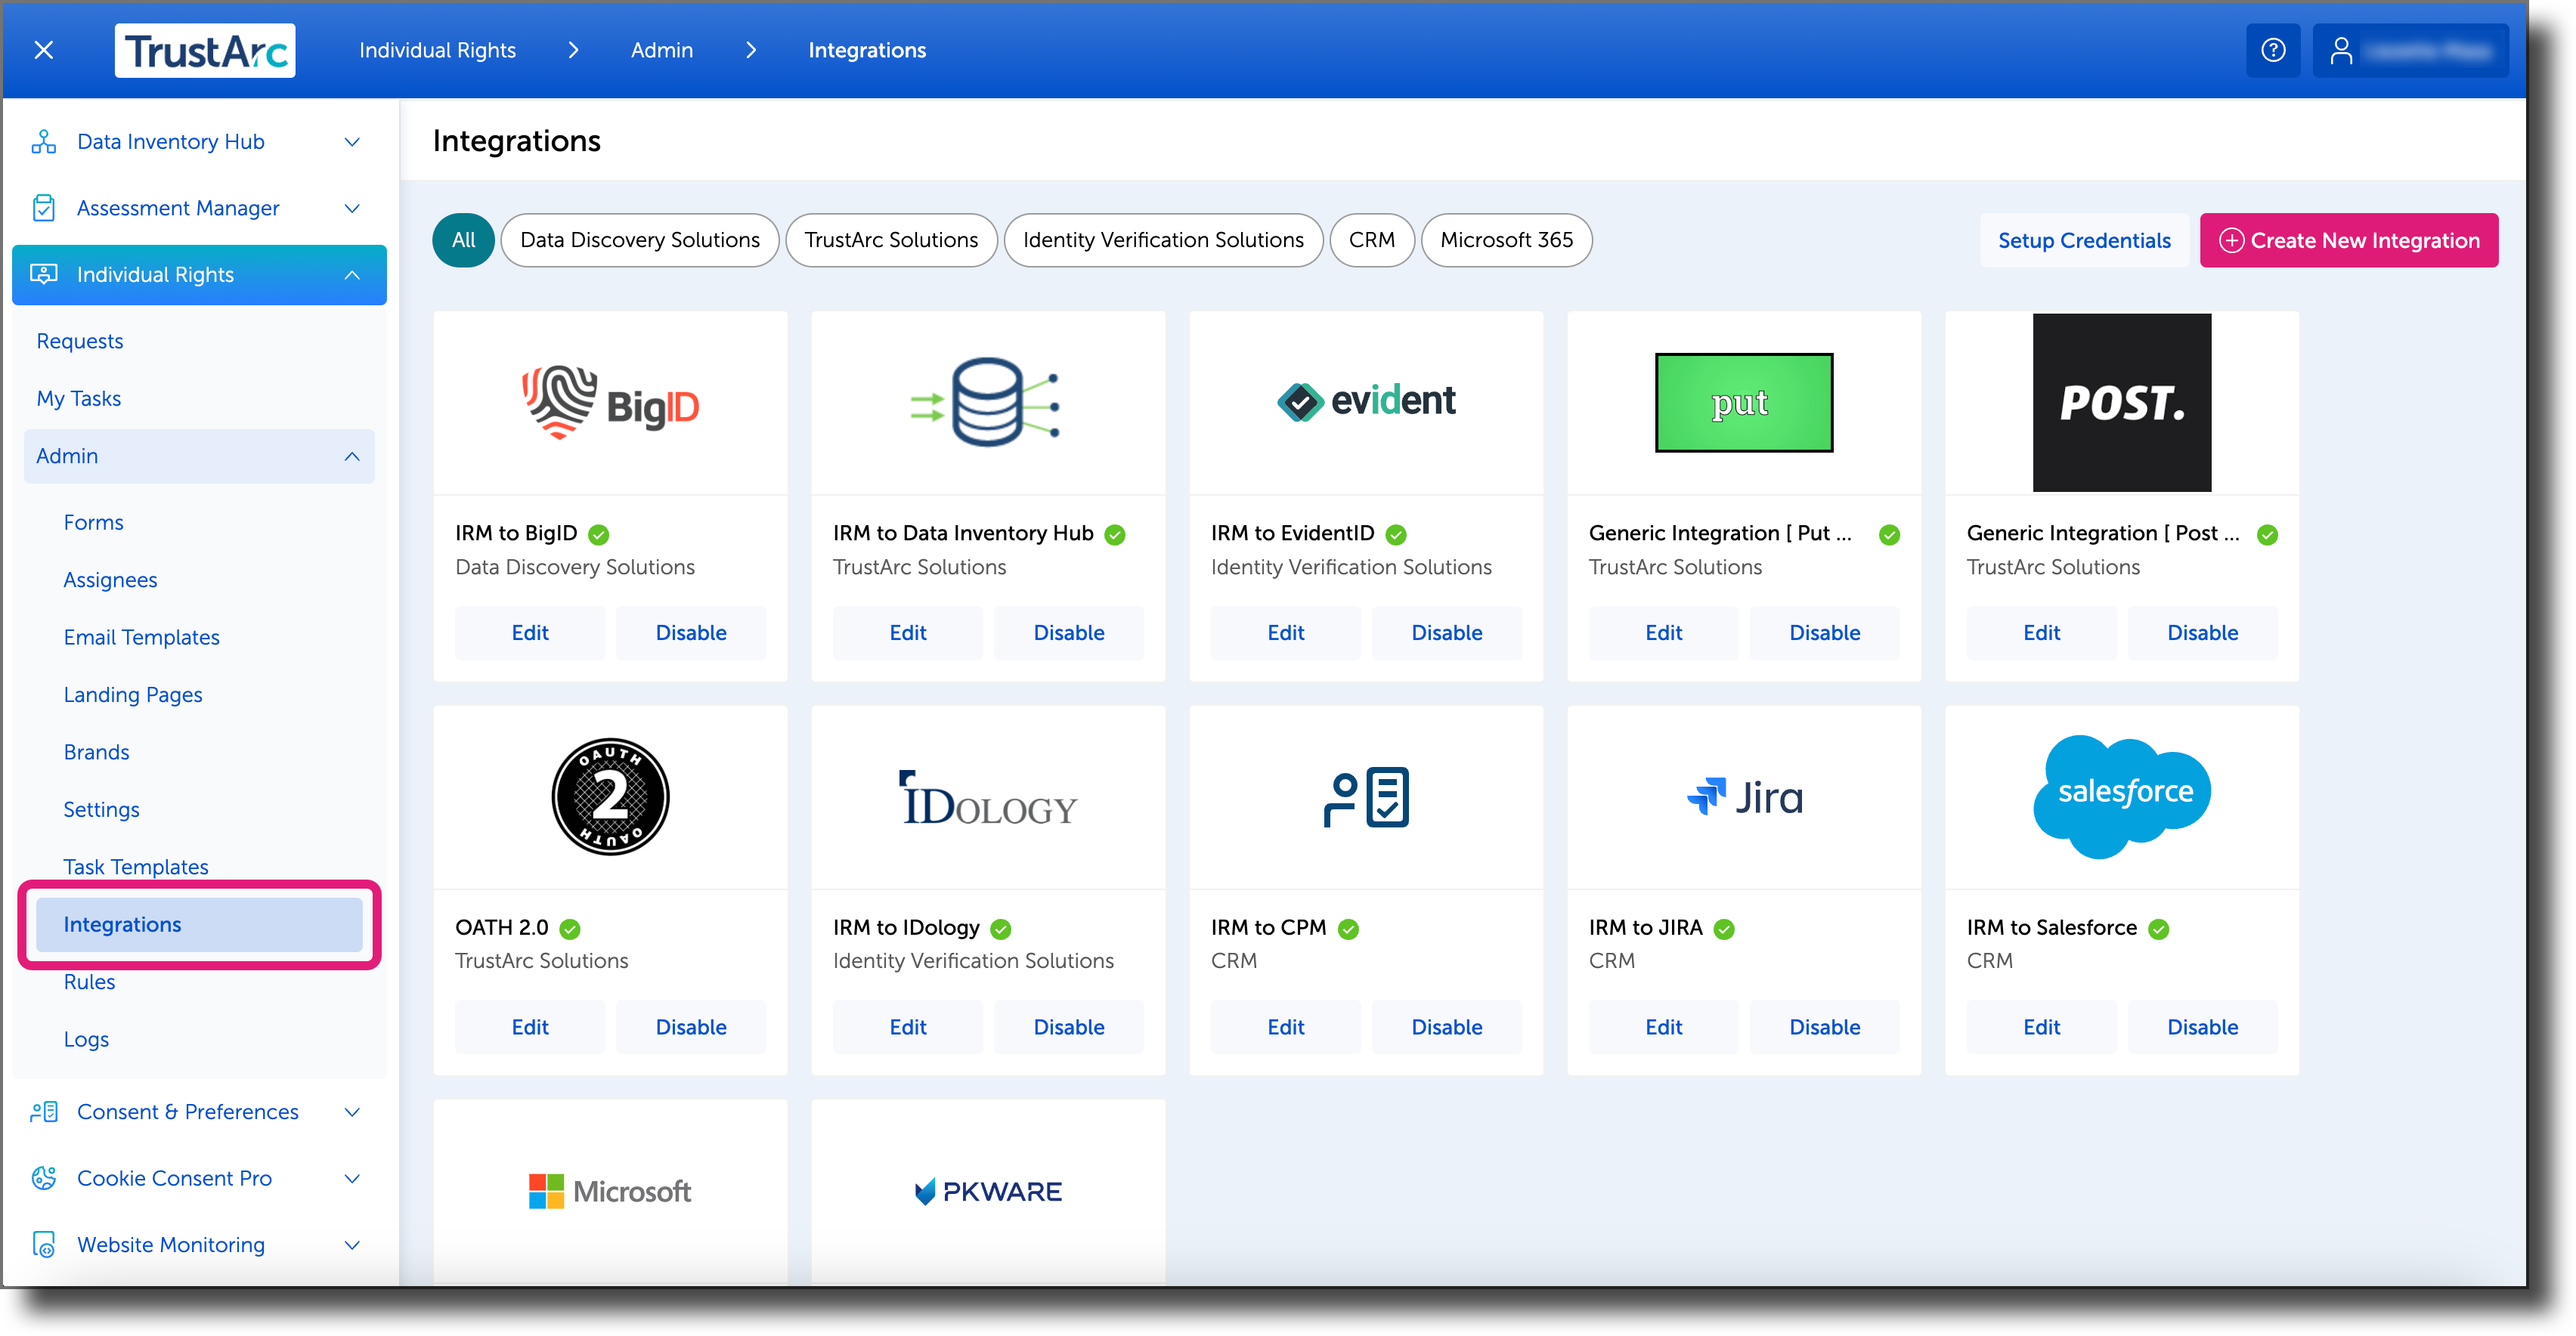The width and height of the screenshot is (2576, 1336).
Task: Click the Consent & Preferences icon
Action: 44,1112
